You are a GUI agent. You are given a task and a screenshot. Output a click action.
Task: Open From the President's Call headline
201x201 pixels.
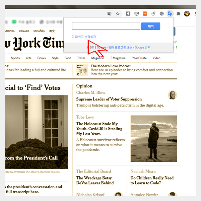coord(31,158)
